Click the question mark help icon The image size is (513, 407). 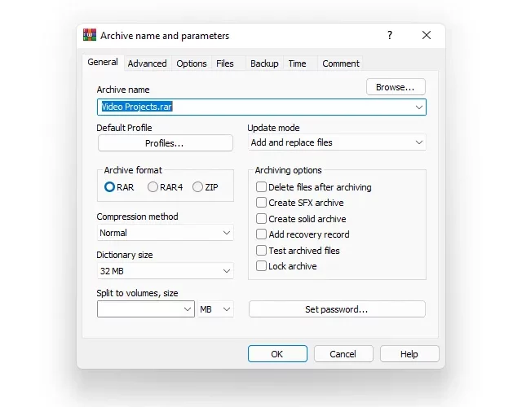tap(389, 35)
